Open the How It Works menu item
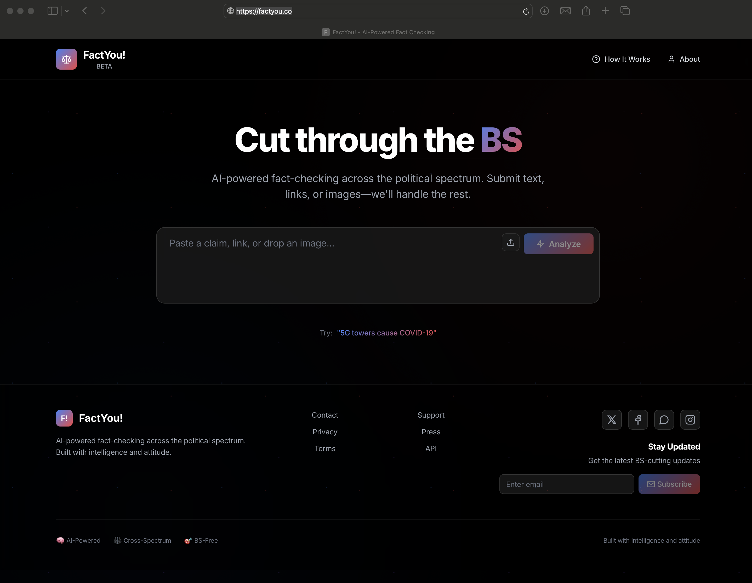Image resolution: width=752 pixels, height=583 pixels. [621, 59]
